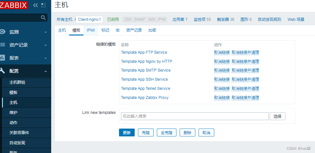The width and height of the screenshot is (315, 153).
Task: Open Template App Telnet Service
Action: [x=146, y=89]
